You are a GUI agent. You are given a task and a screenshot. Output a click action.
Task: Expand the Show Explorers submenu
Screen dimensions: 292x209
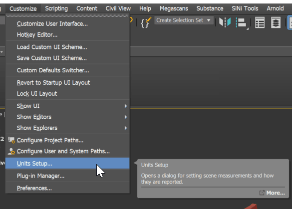coord(67,128)
